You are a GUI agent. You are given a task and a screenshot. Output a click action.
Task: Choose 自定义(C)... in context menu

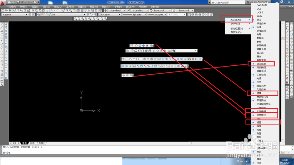click(x=238, y=32)
